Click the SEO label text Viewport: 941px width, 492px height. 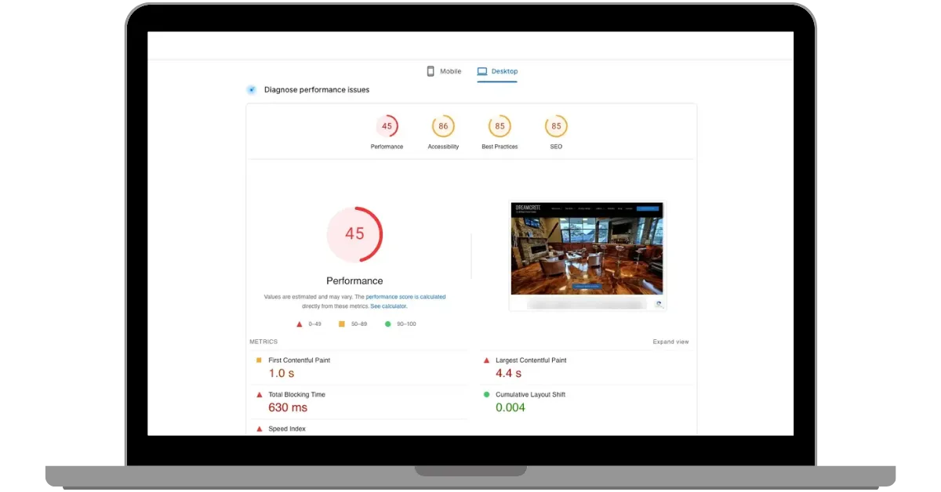556,147
